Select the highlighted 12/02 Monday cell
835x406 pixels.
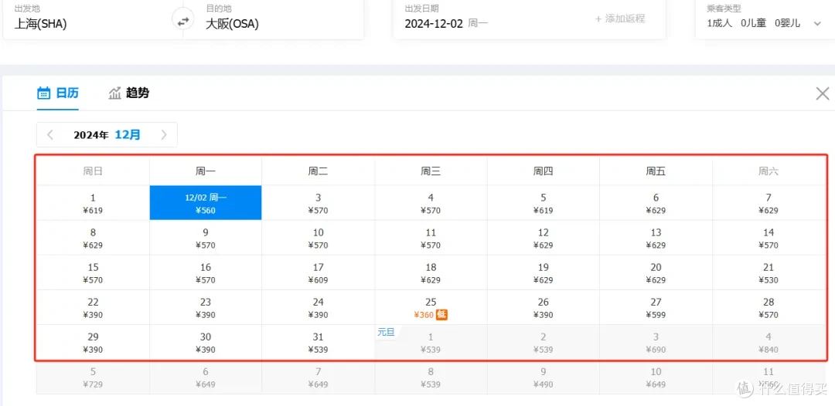pyautogui.click(x=206, y=203)
